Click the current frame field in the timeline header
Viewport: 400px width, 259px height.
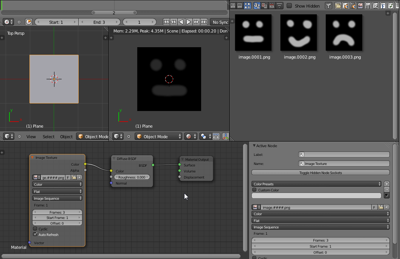pyautogui.click(x=139, y=22)
